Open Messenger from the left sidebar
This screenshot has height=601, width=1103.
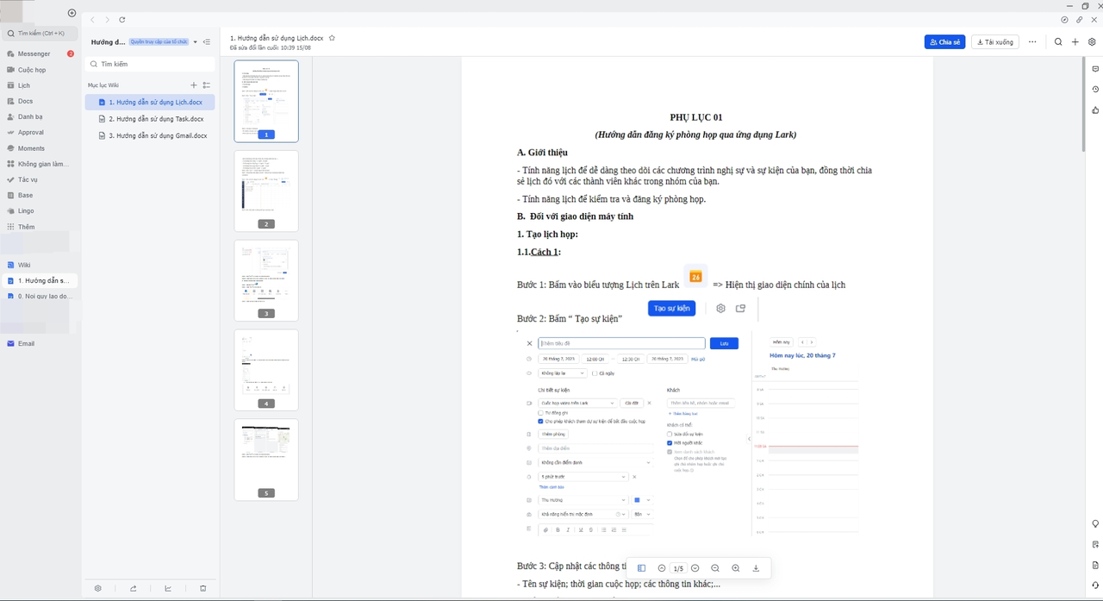(x=34, y=53)
